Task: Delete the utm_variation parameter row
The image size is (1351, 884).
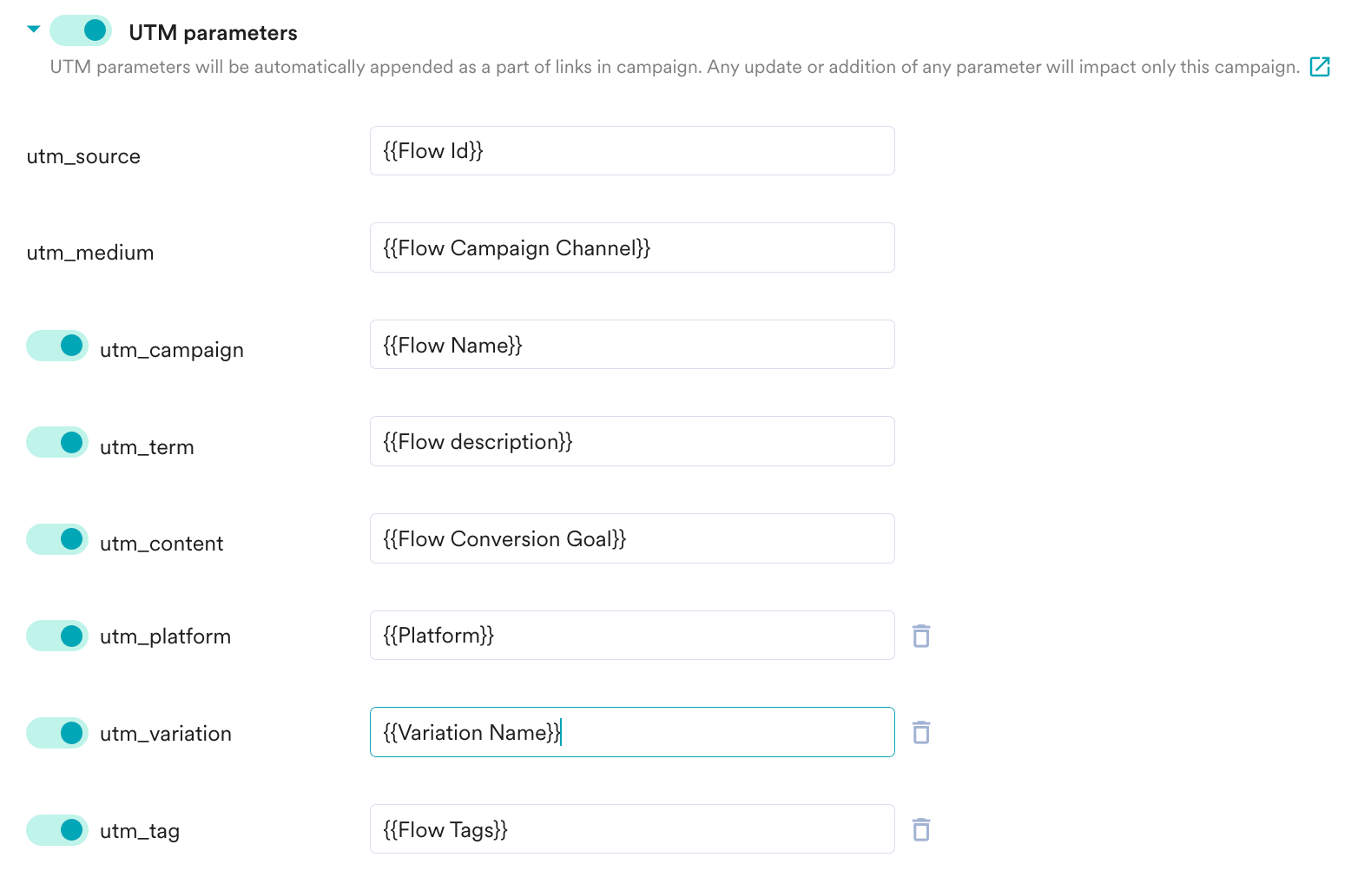Action: click(x=921, y=732)
